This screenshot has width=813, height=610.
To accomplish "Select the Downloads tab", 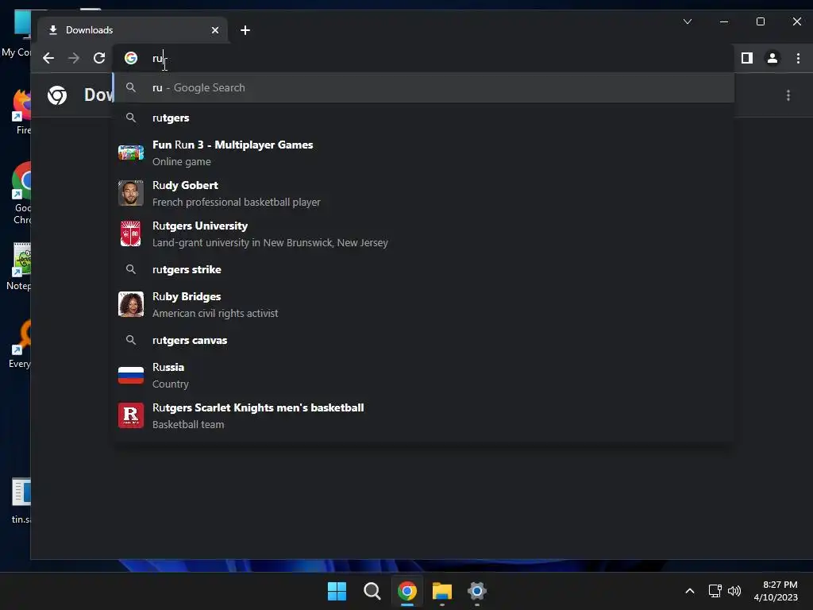I will pyautogui.click(x=133, y=30).
